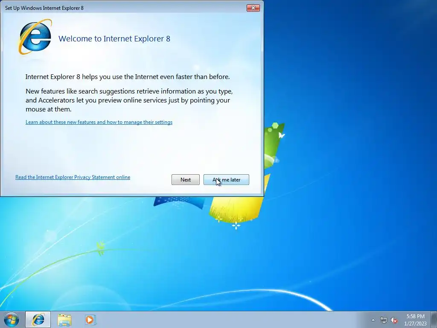This screenshot has width=437, height=328.
Task: Close the Set Up Internet Explorer 8 dialog
Action: 253,8
